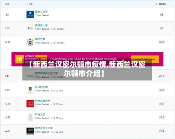175x139 pixels.
Task: Click the red UC logo of 坎特伯雷大学
Action: [30, 103]
